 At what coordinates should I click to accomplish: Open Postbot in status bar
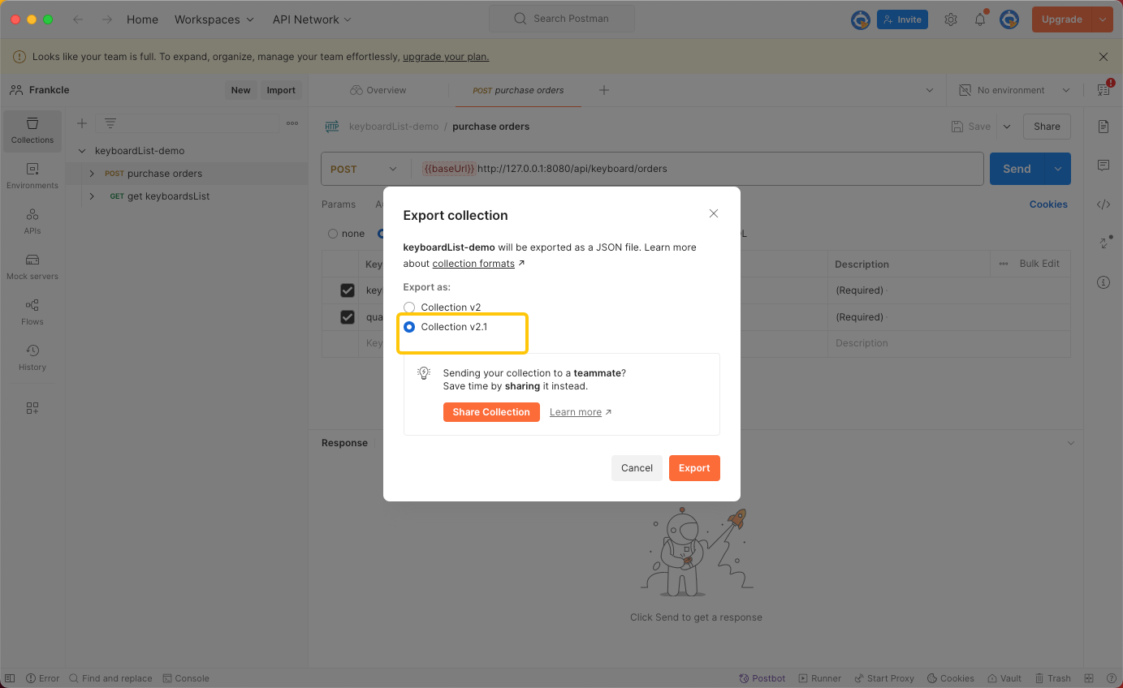click(x=762, y=678)
